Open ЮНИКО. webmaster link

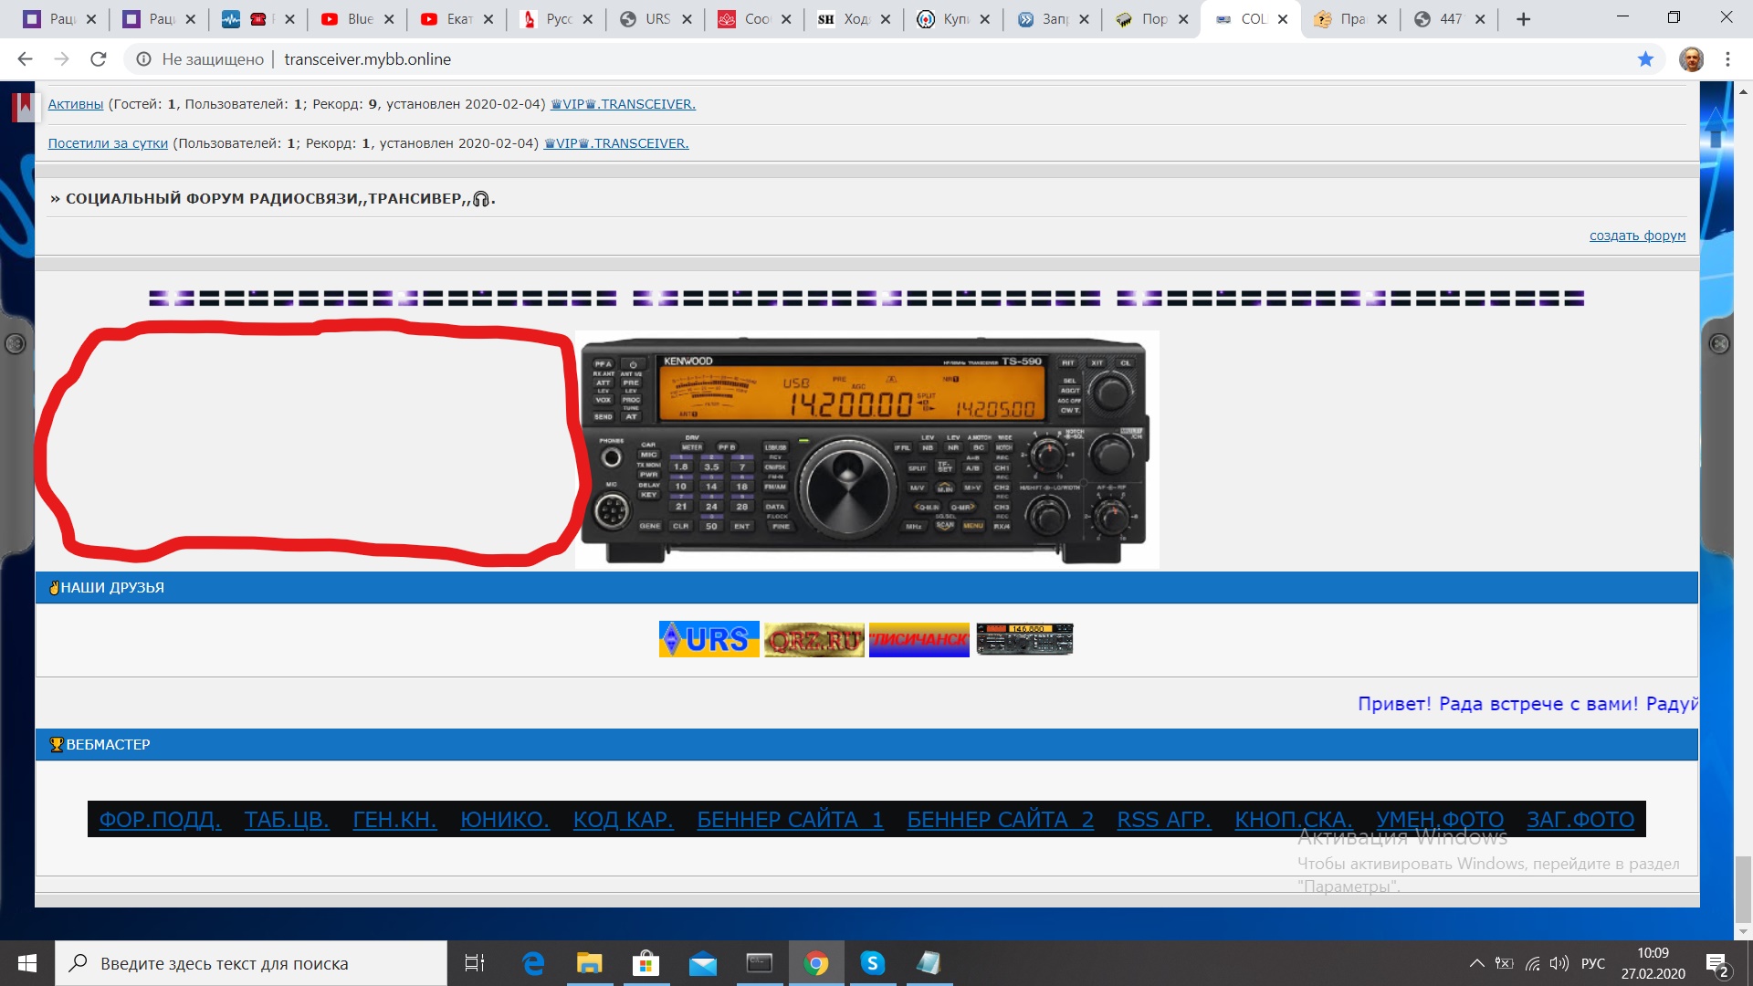pyautogui.click(x=505, y=820)
